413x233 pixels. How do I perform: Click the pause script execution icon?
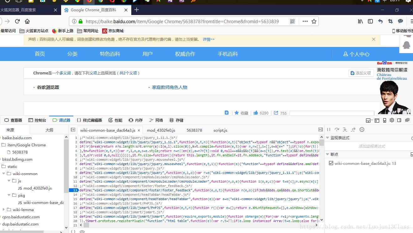coord(329,130)
